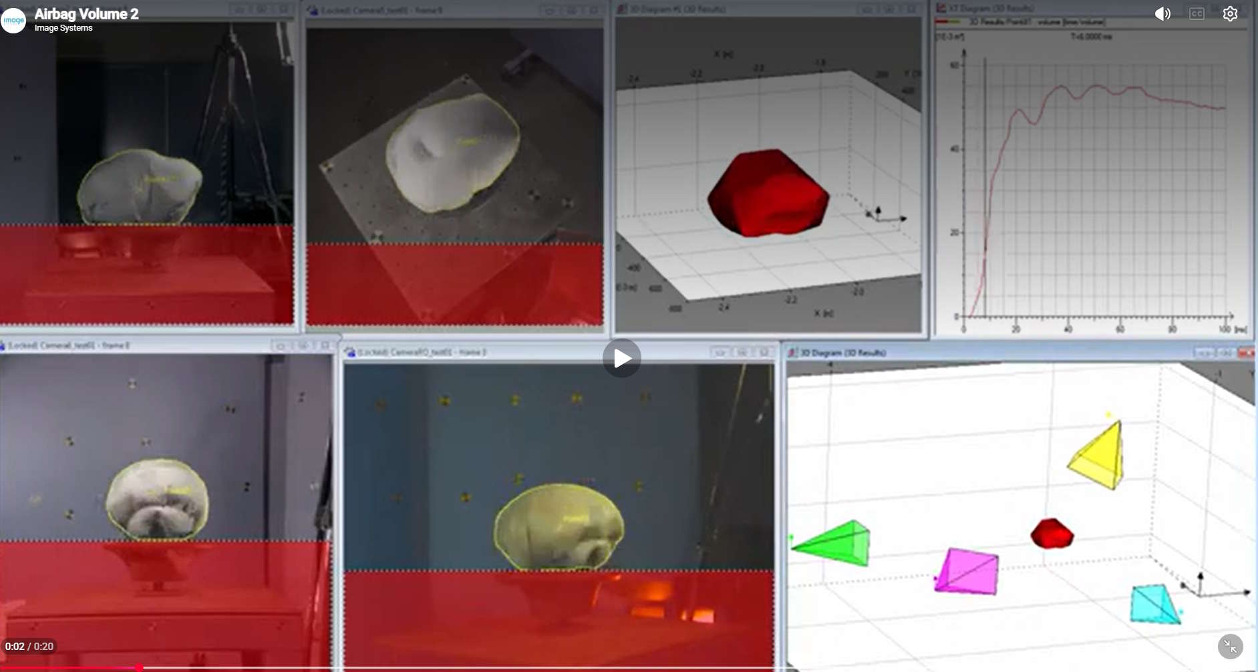Toggle closed captions with the CC button

point(1197,14)
